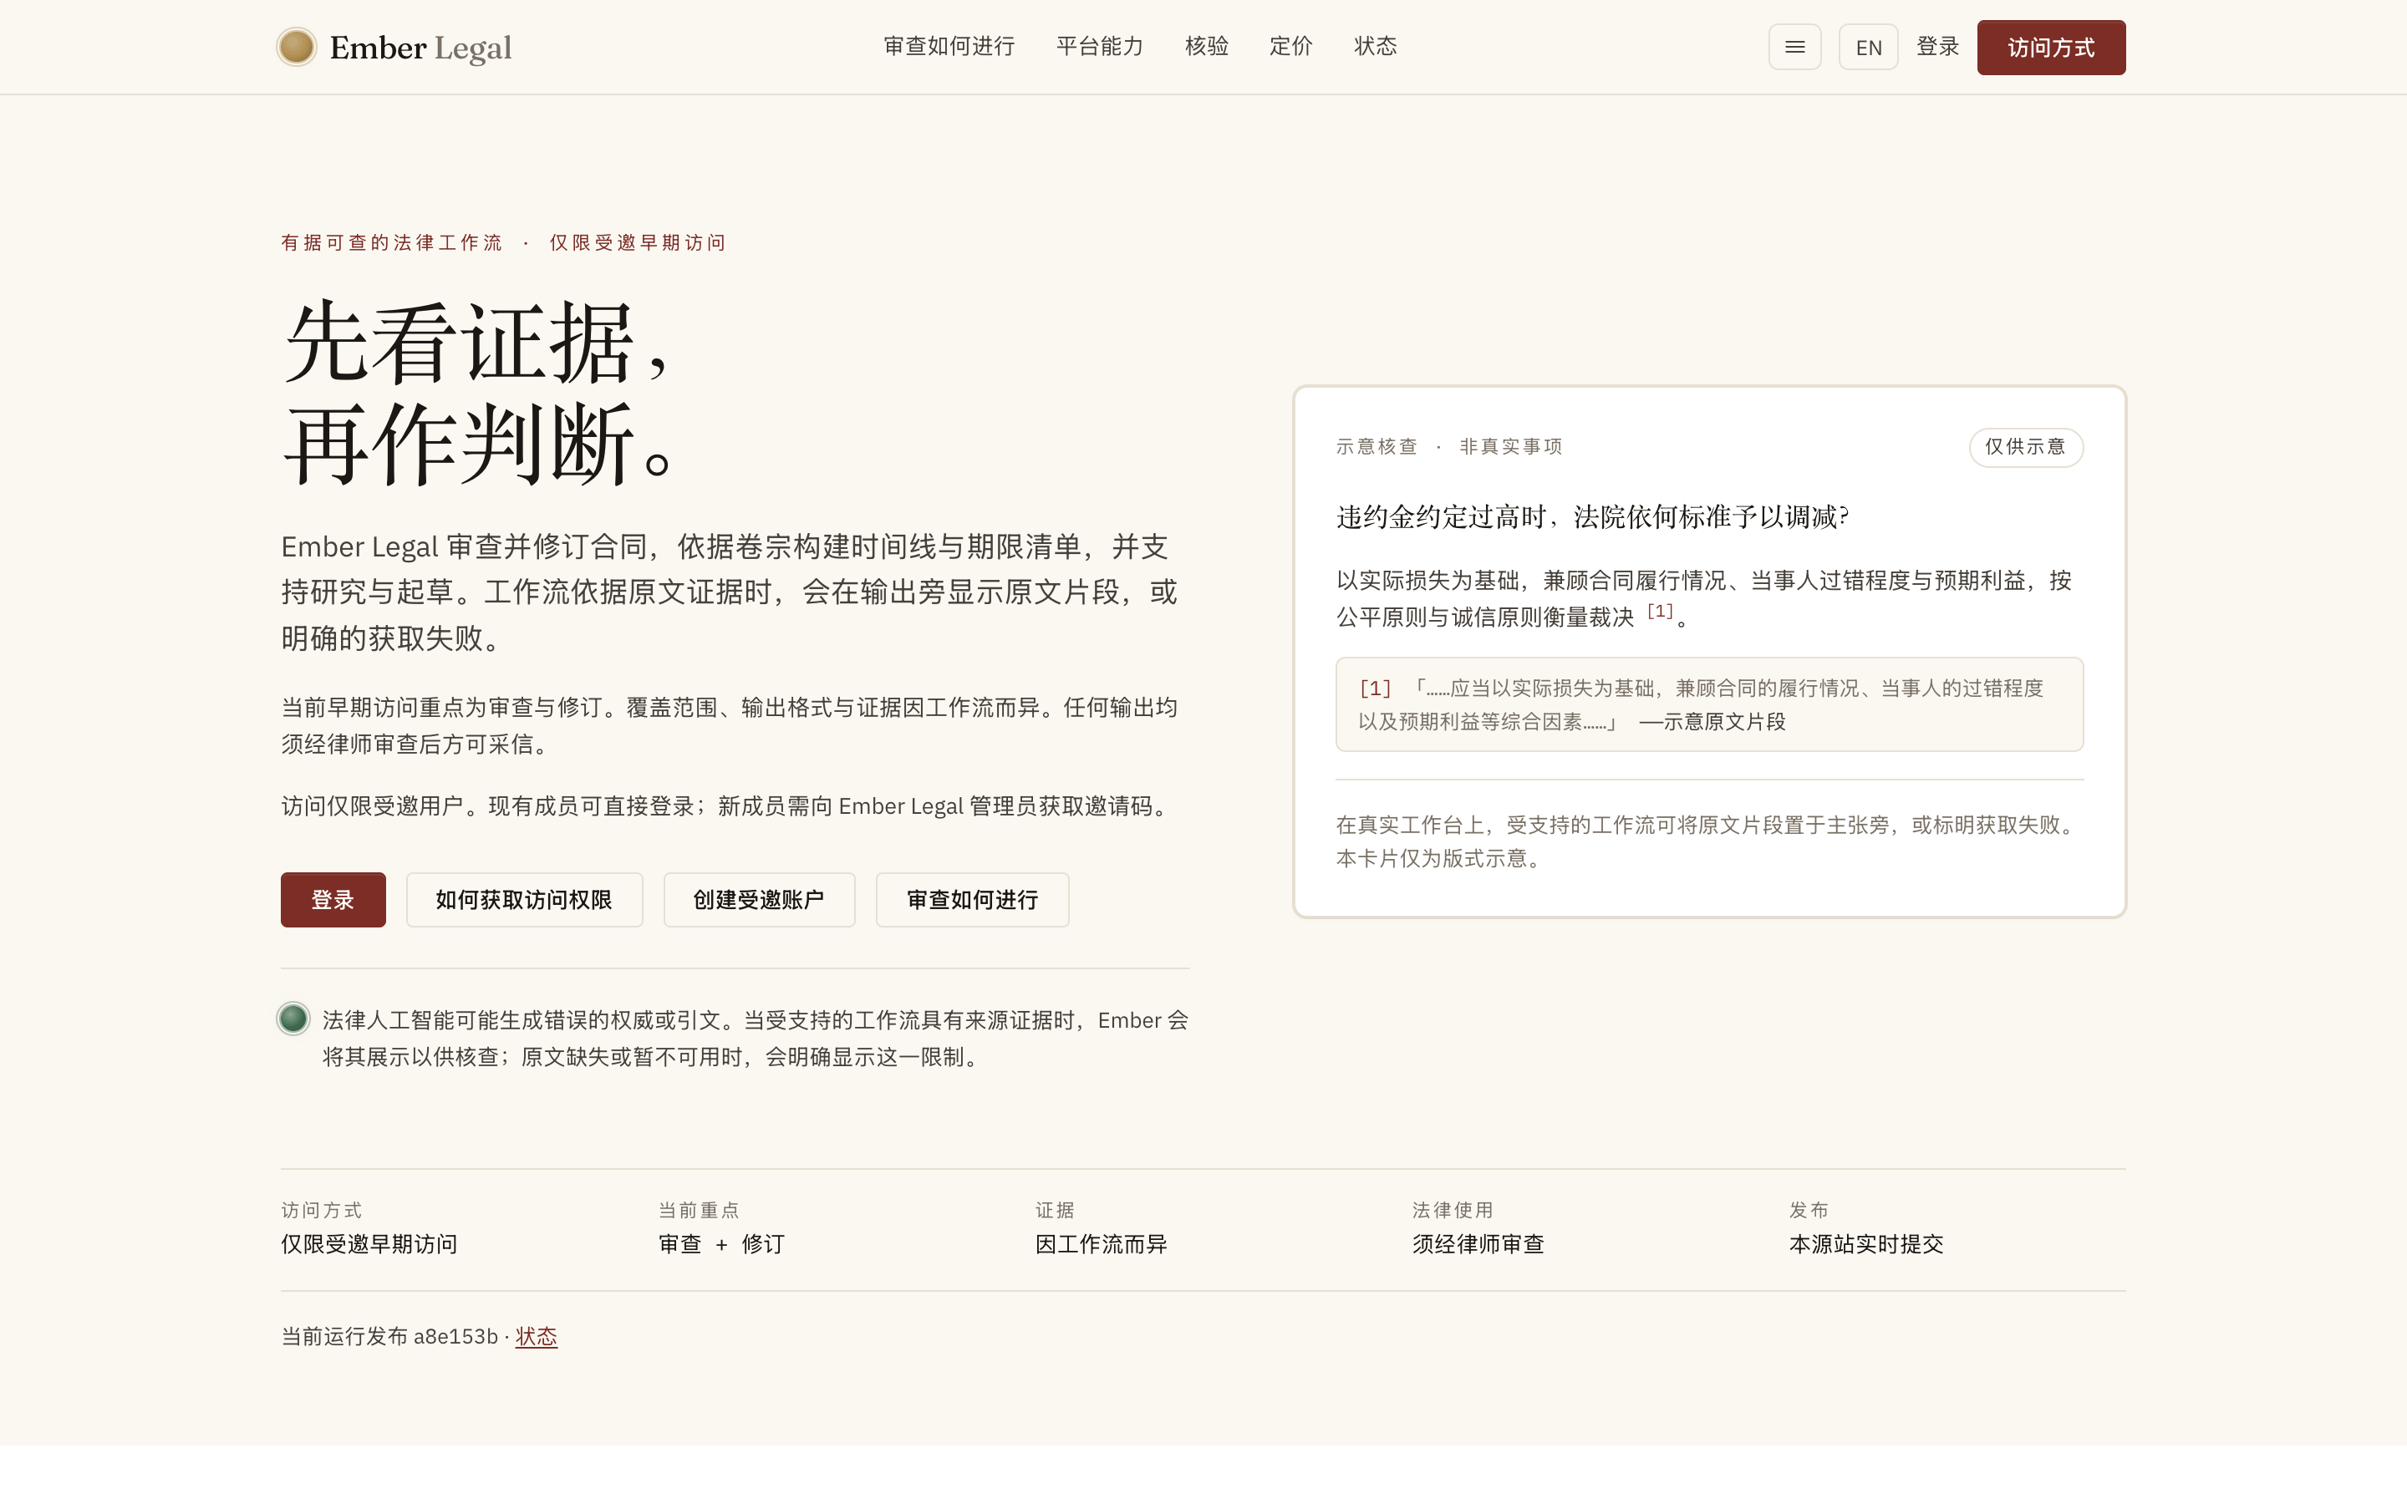This screenshot has height=1504, width=2407.
Task: Click the hero 审查如何进行 button
Action: tap(972, 899)
